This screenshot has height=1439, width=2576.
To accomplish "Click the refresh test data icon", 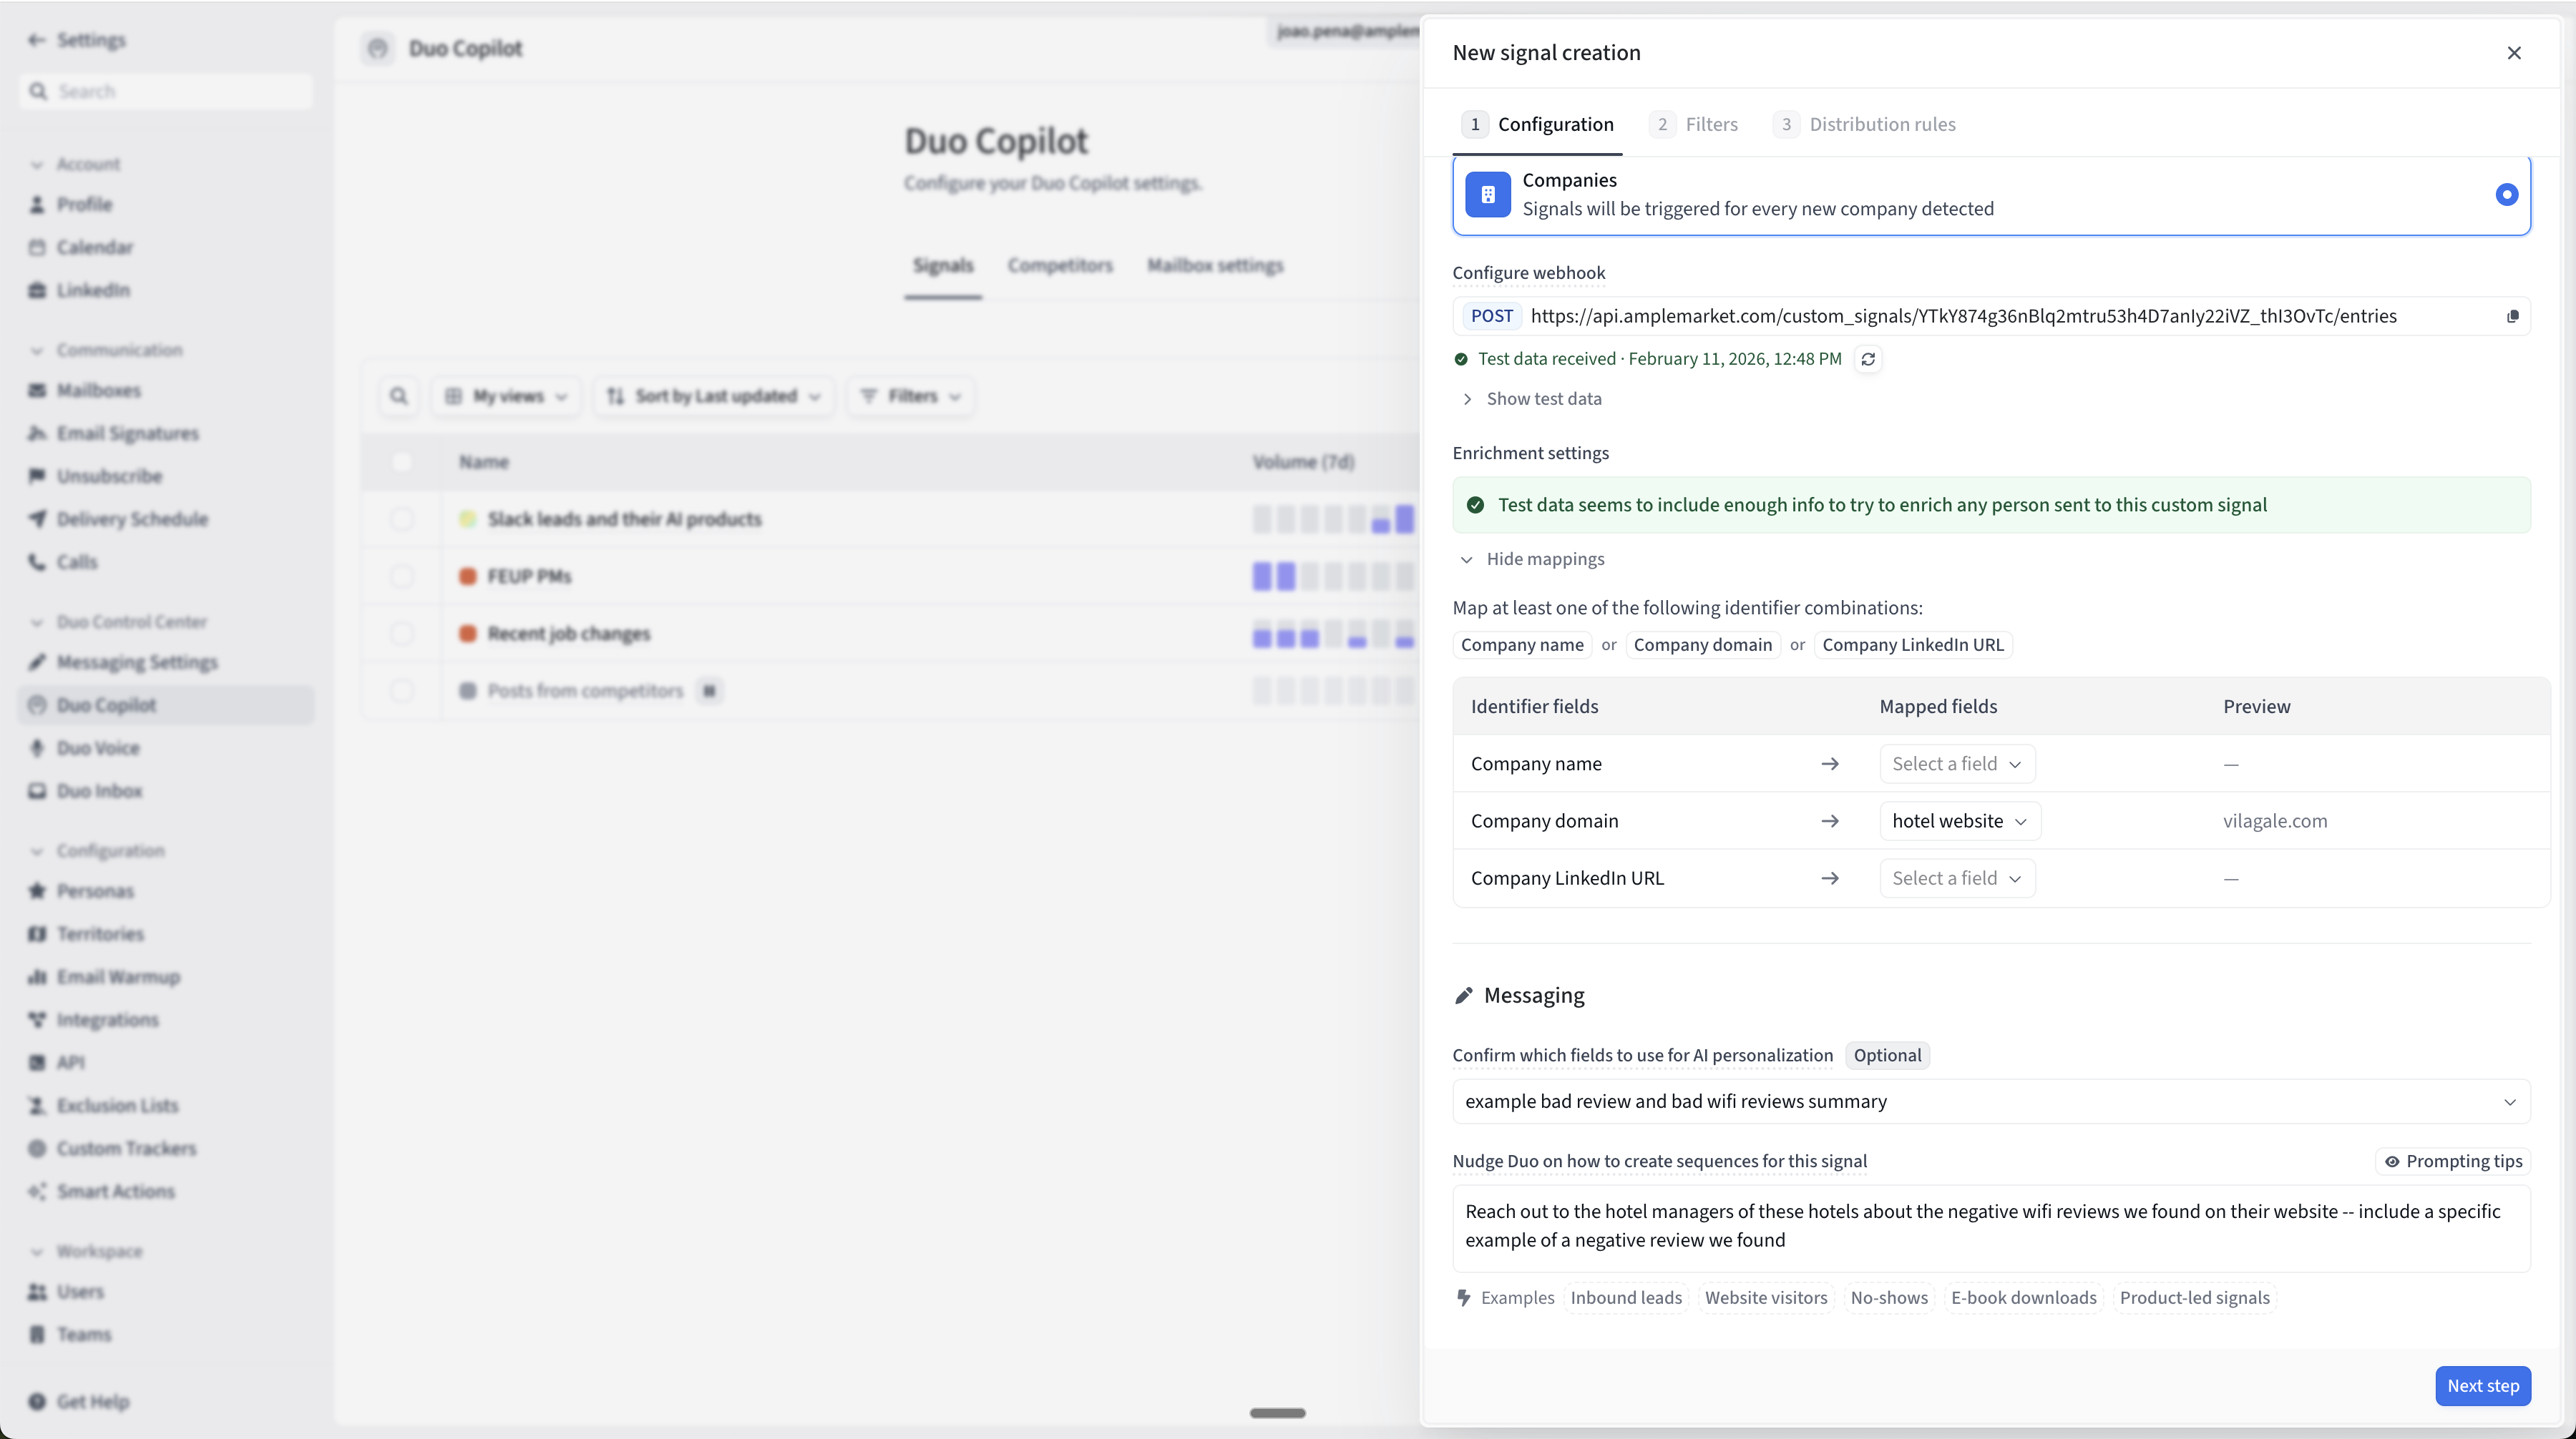I will [x=1867, y=359].
